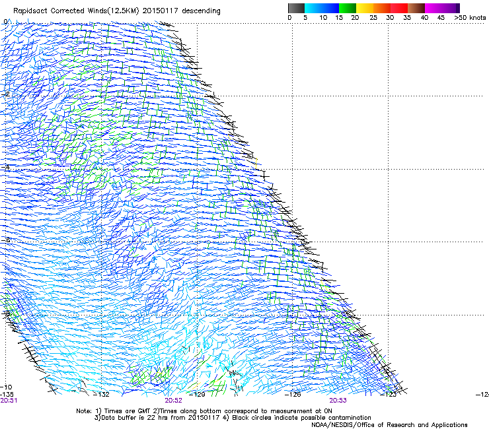Screen dimensions: 489x429
Task: Click the 'Times are GMT' note line
Action: [204, 411]
